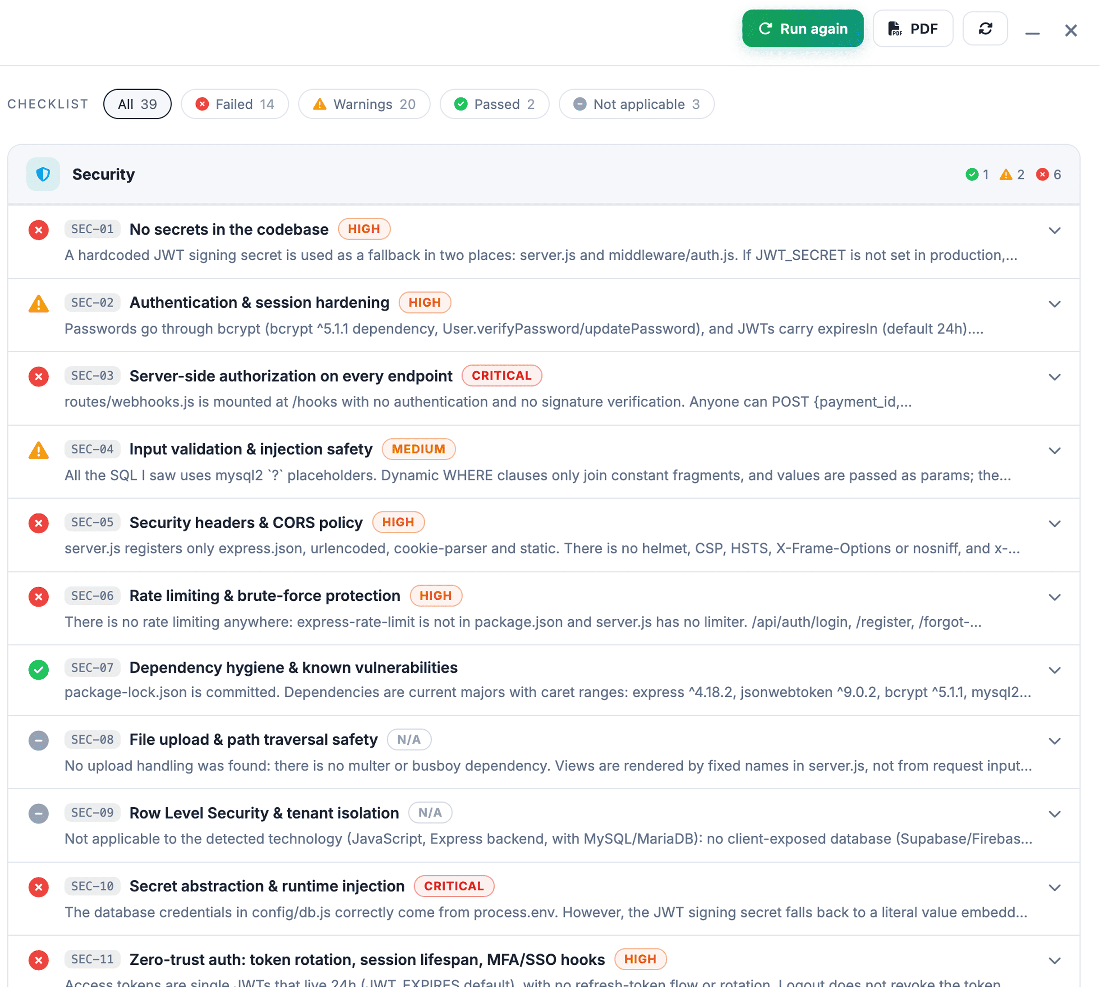Click the warning triangle icon for SEC-04

click(39, 450)
